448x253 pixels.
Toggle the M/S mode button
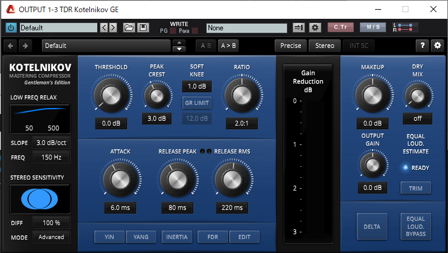pyautogui.click(x=373, y=27)
